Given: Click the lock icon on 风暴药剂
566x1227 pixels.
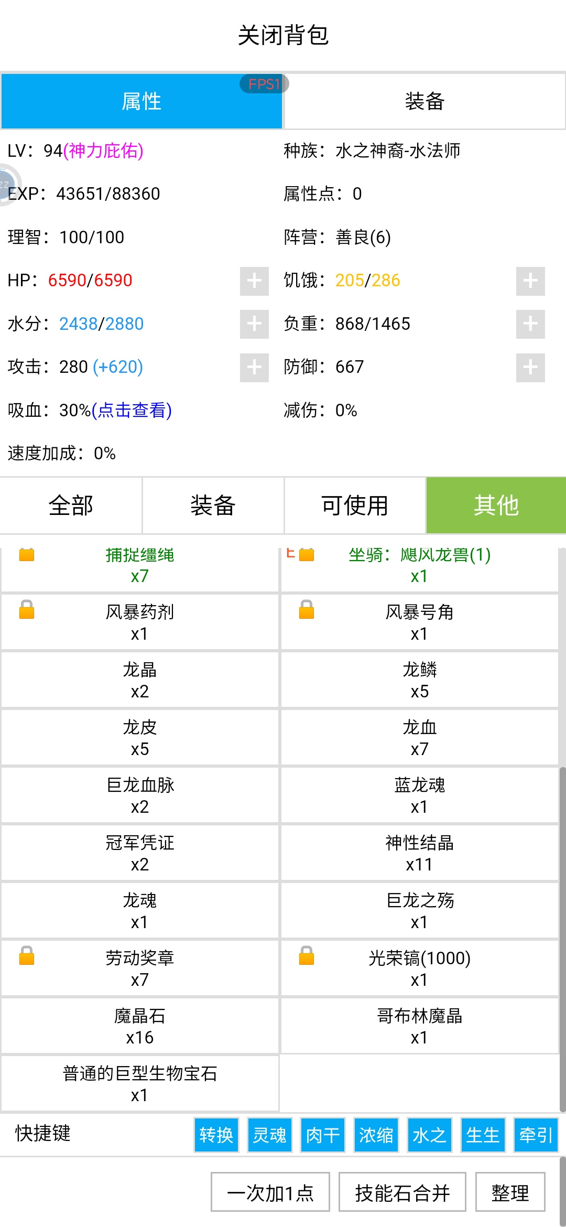Looking at the screenshot, I should tap(27, 610).
